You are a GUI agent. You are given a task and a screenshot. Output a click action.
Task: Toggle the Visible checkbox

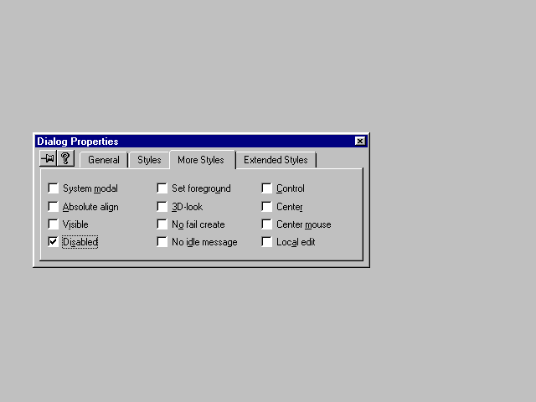pos(54,224)
